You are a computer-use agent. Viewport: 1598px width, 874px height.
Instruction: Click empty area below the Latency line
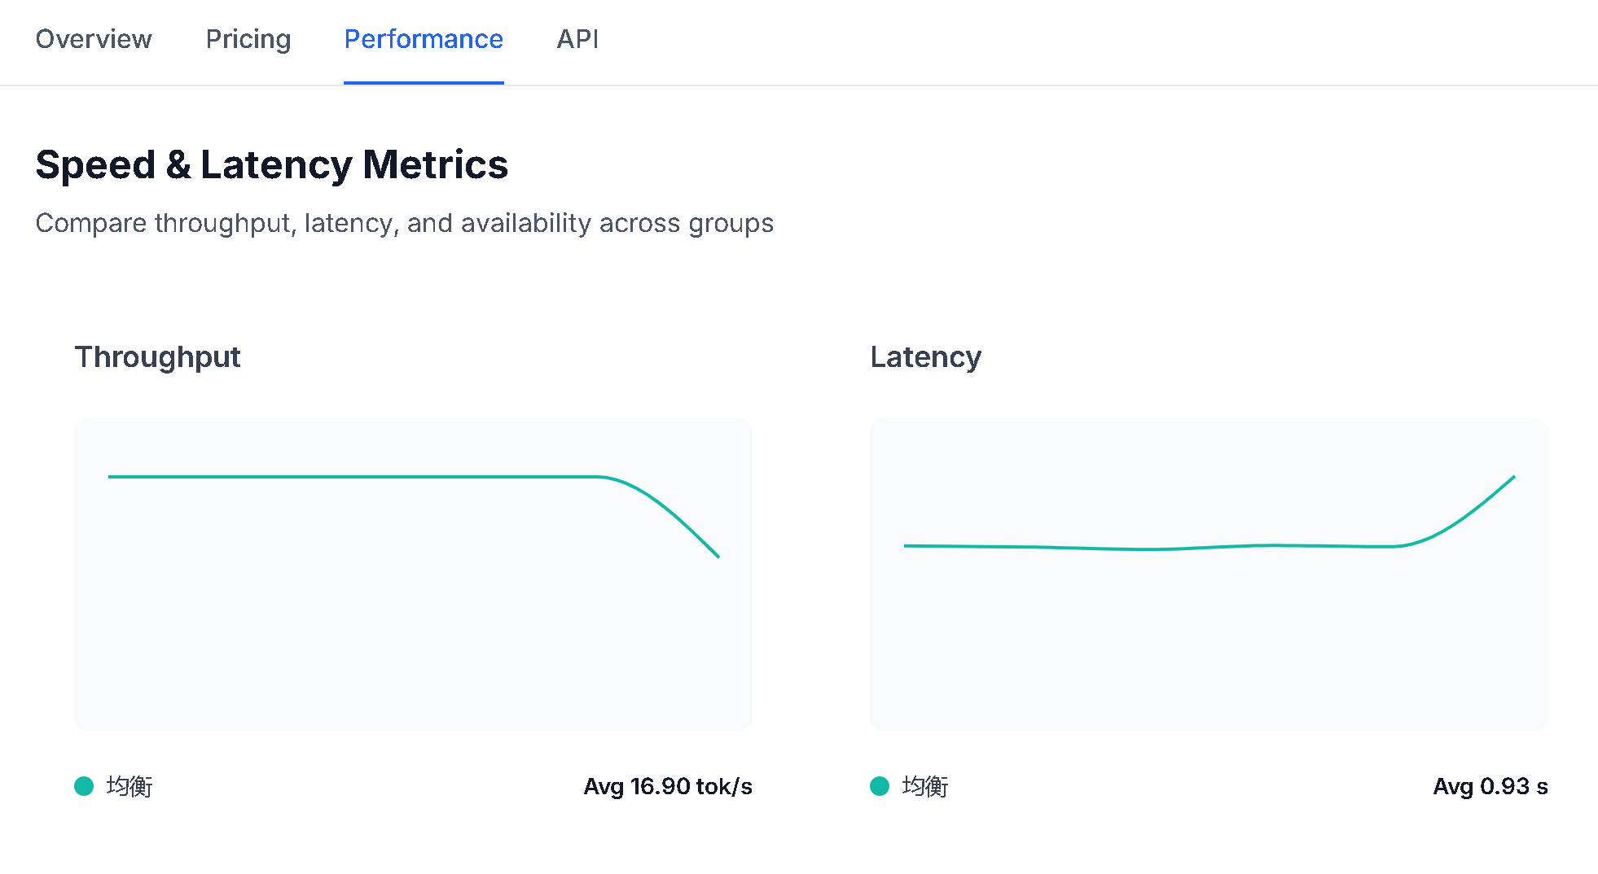pos(1205,651)
